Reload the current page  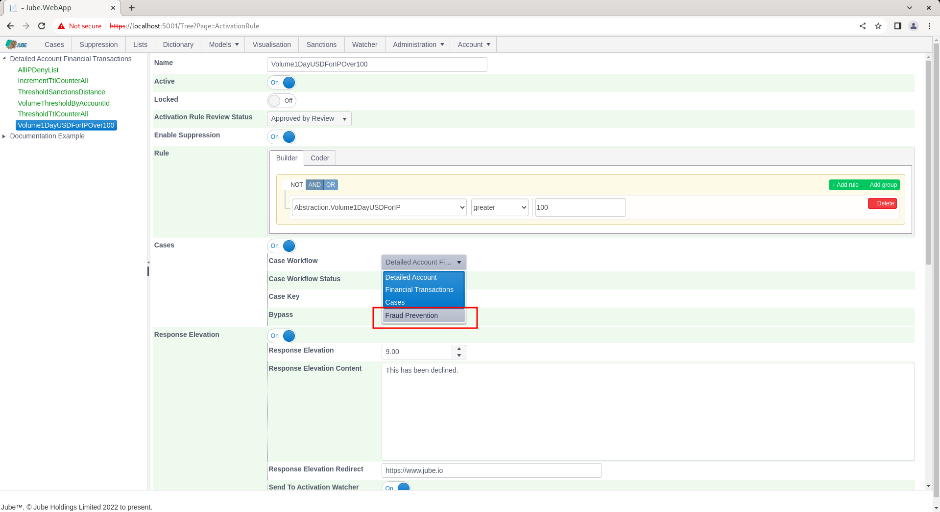point(42,26)
